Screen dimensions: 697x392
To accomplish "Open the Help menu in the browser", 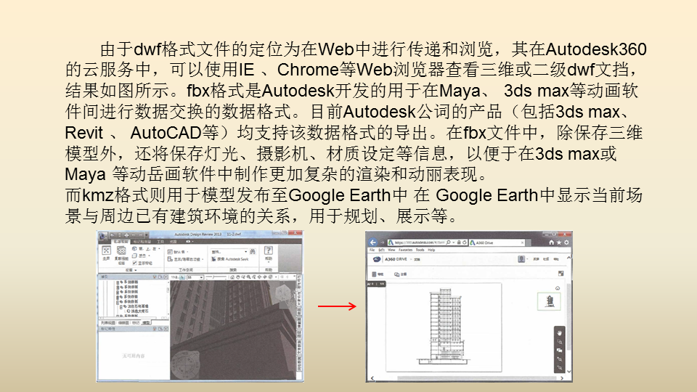I will tap(431, 250).
